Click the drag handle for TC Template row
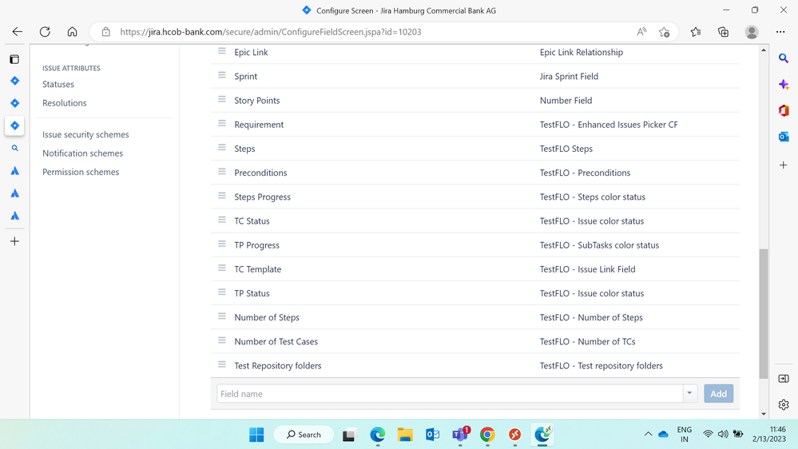The width and height of the screenshot is (798, 449). 222,268
